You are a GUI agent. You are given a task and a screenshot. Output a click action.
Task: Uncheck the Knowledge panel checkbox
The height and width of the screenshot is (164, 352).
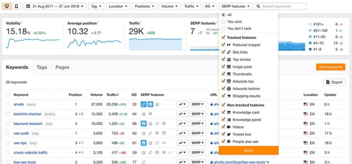point(223,120)
